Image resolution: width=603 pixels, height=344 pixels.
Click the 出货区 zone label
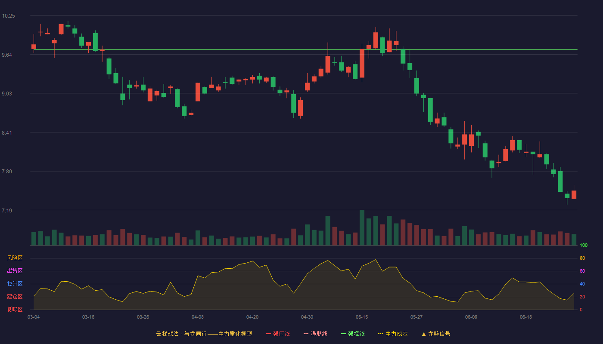click(x=15, y=271)
